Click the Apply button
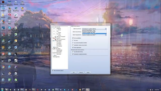This screenshot has width=161, height=91. 88,73
